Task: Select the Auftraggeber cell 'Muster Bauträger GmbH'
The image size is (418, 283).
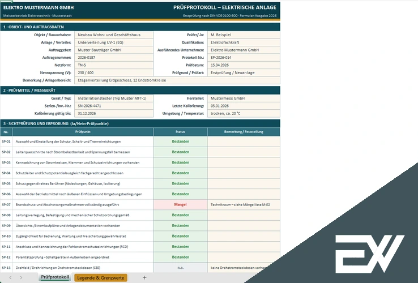Action: [x=114, y=50]
